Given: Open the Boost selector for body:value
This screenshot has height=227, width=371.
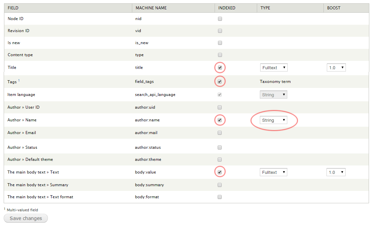Looking at the screenshot, I should click(336, 172).
